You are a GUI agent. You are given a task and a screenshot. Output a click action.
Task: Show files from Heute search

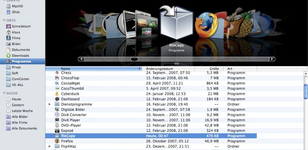14,99
